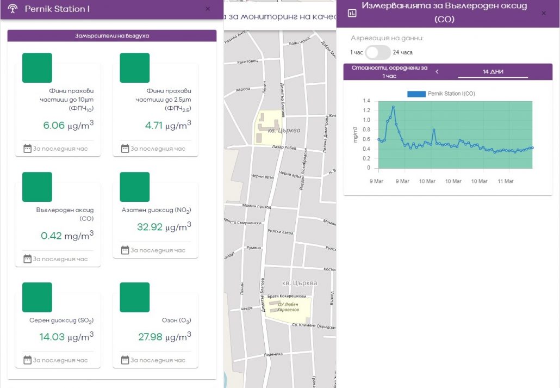Image resolution: width=560 pixels, height=388 pixels.
Task: Click the green indicator square for Озон
Action: pos(135,297)
